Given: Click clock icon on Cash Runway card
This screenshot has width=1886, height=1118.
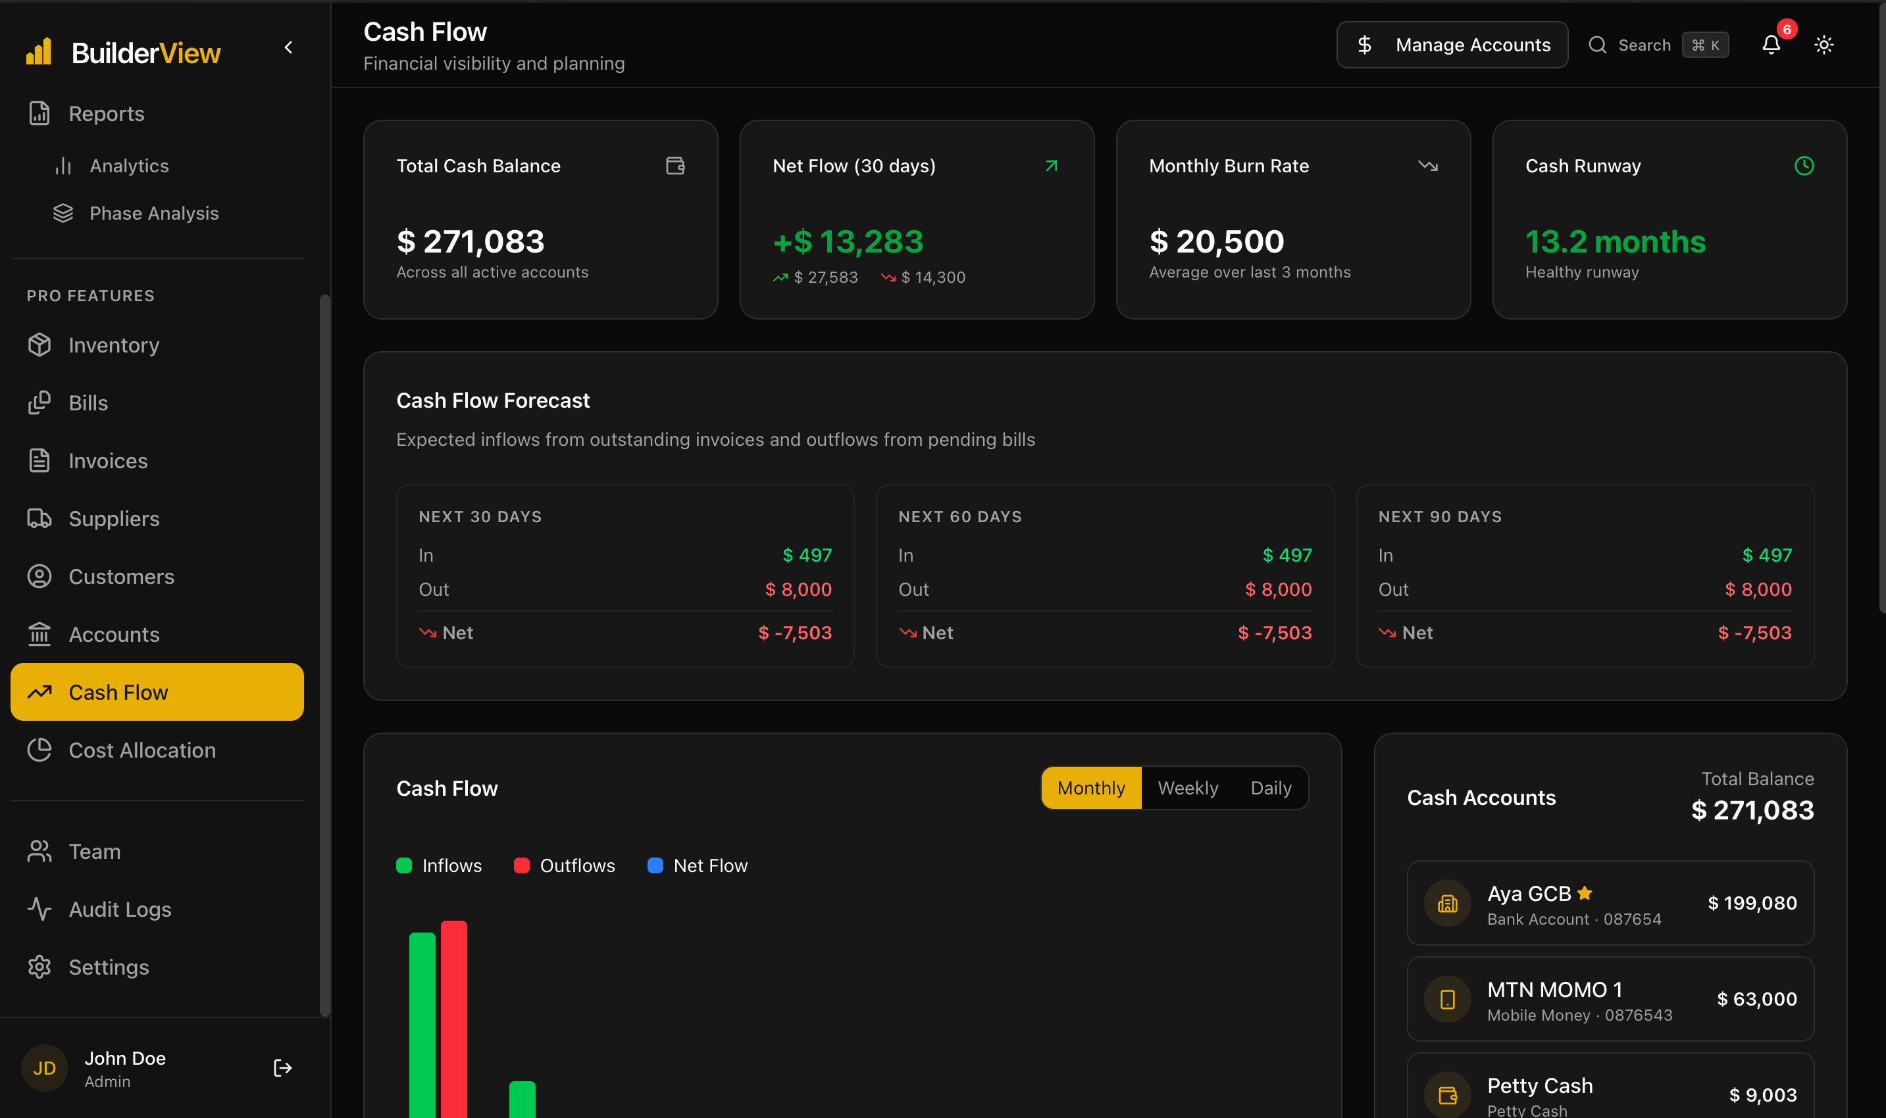Looking at the screenshot, I should (1804, 166).
